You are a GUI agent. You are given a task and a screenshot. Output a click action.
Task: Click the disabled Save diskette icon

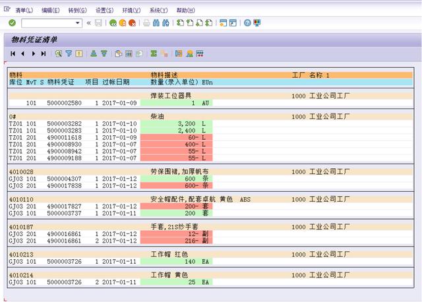coord(98,23)
